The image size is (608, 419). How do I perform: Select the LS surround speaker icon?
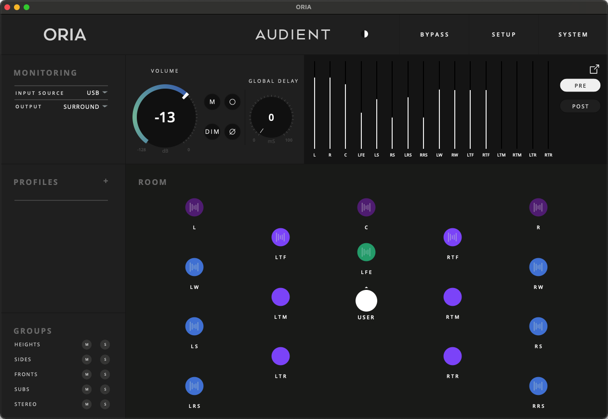(195, 327)
